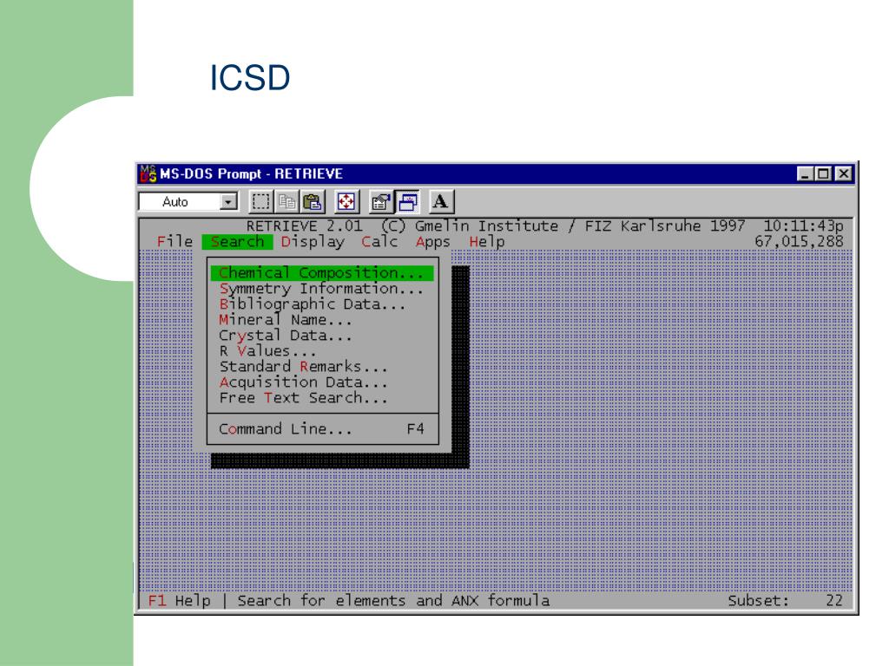Close the MS-DOS Prompt window
Screen dimensions: 889x666
844,173
